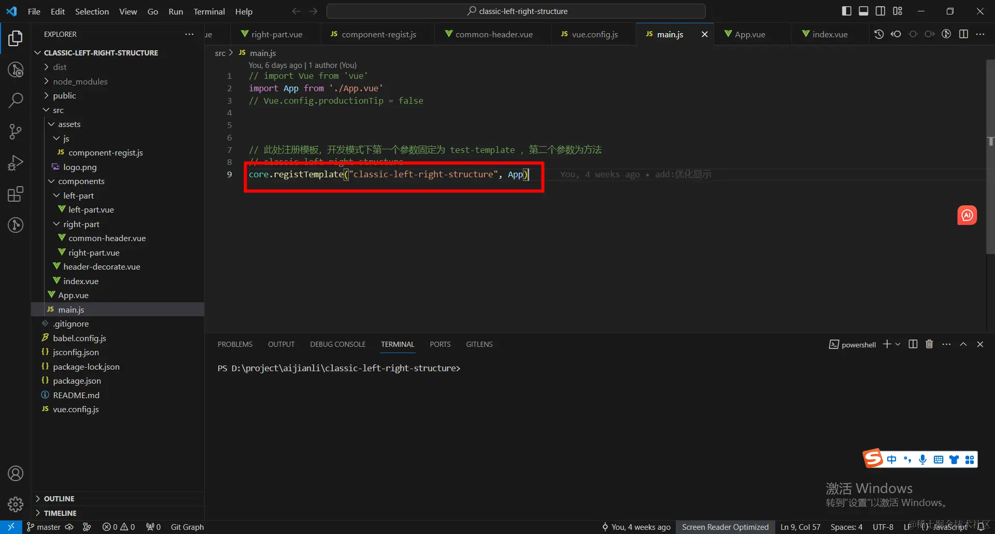Viewport: 995px width, 534px height.
Task: Open Explorer Views and More Actions ellipsis
Action: pos(189,34)
